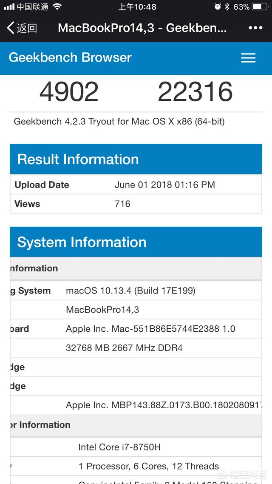The width and height of the screenshot is (272, 484).
Task: Tap the Geekbench Browser logo text
Action: (70, 57)
